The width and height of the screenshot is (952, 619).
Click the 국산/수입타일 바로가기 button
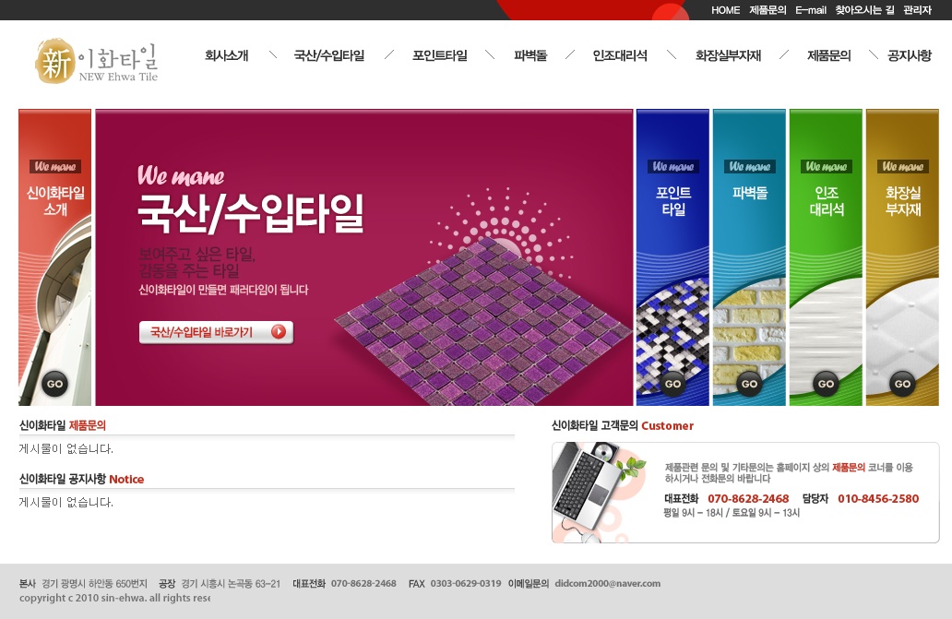click(216, 332)
